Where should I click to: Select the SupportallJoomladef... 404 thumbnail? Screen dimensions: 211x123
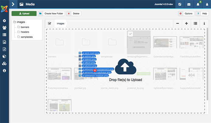(191, 74)
